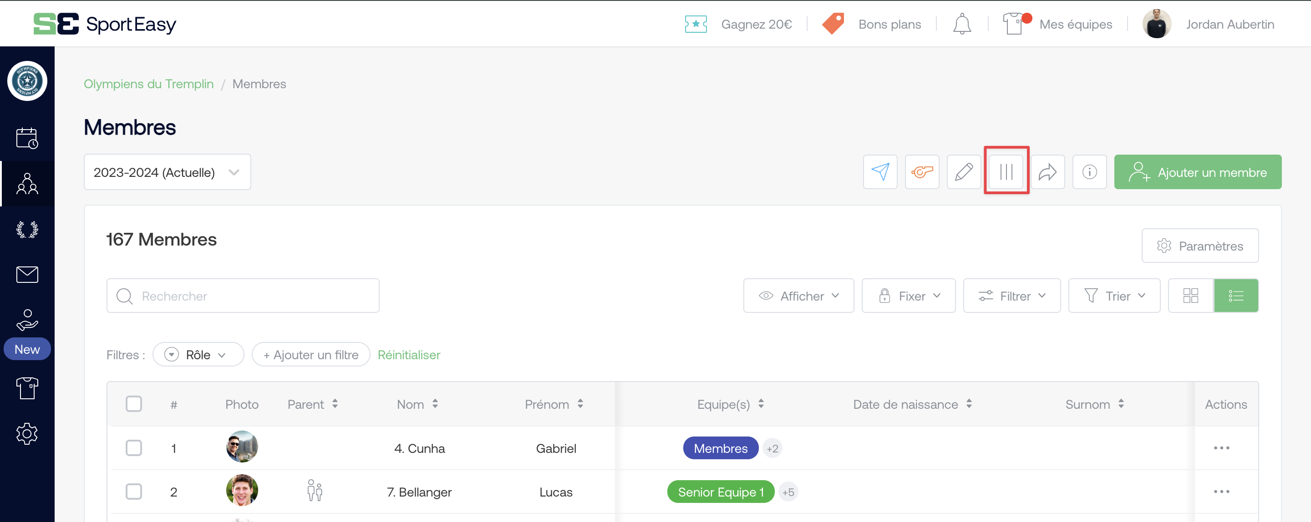This screenshot has width=1311, height=522.
Task: Click the Mes équipes jersey icon
Action: coord(1014,24)
